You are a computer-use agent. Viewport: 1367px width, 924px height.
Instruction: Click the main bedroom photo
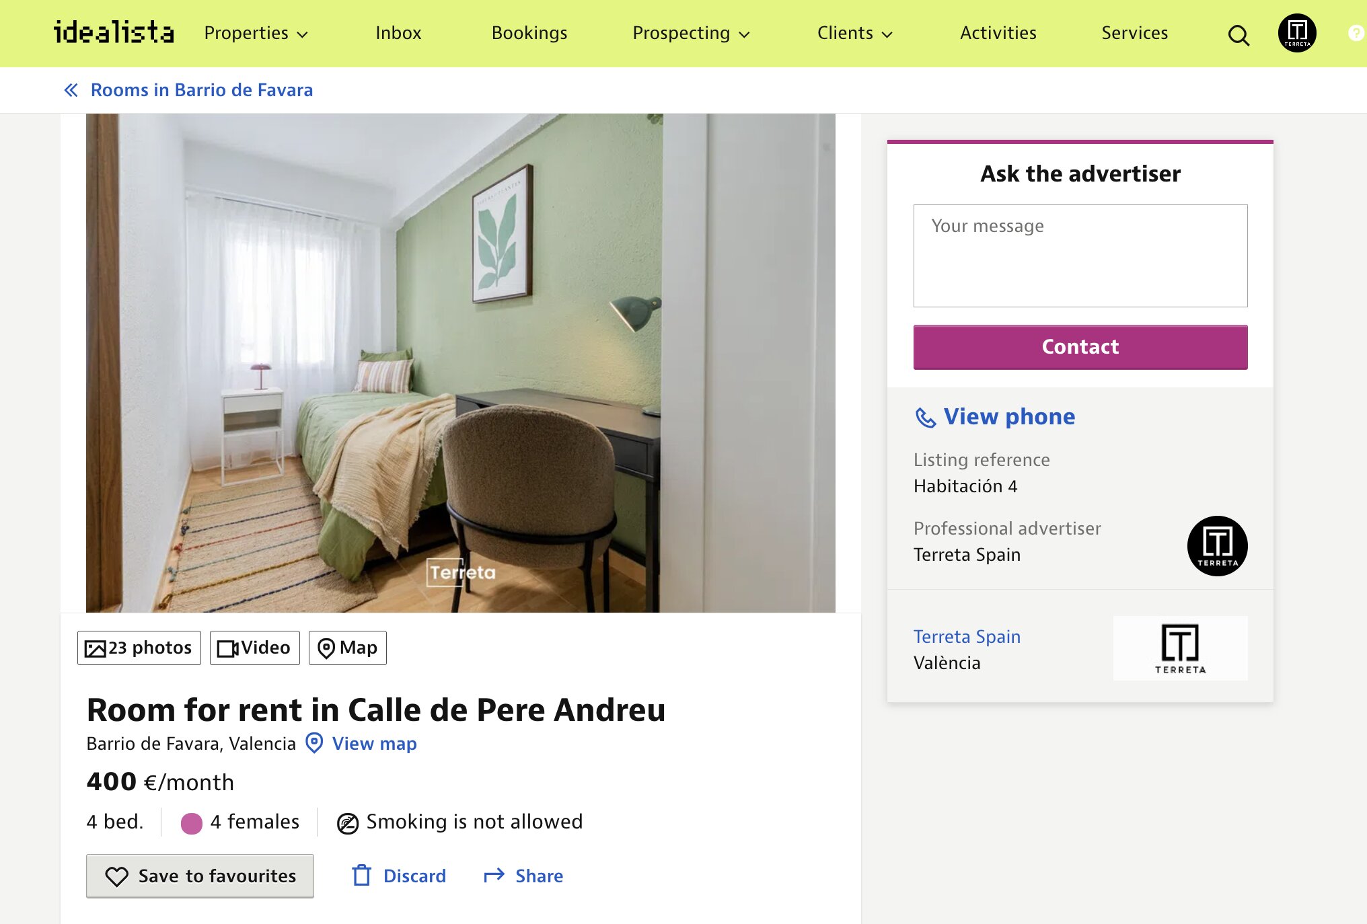(x=460, y=363)
